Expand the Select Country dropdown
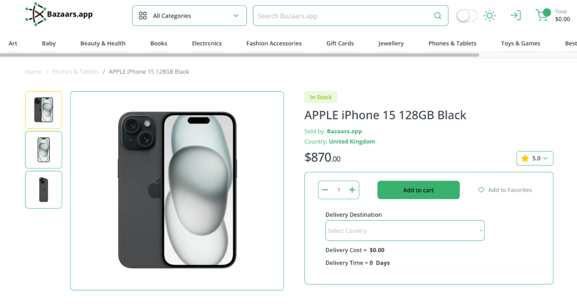577x305 pixels. click(x=404, y=231)
